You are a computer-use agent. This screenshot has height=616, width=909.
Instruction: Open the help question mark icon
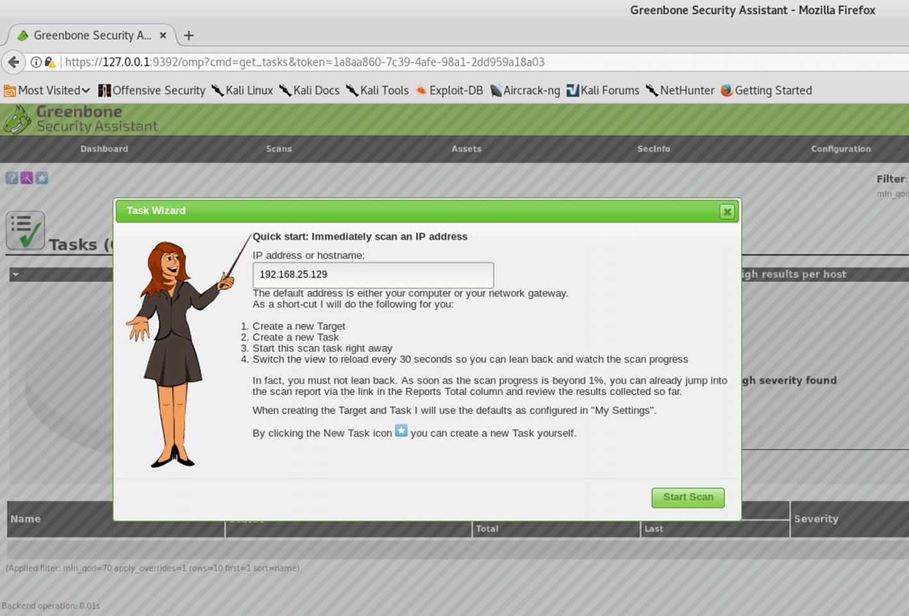12,178
